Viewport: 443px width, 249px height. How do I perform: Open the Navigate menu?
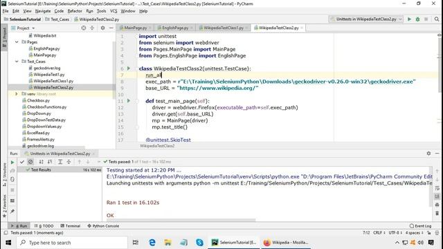coord(43,11)
